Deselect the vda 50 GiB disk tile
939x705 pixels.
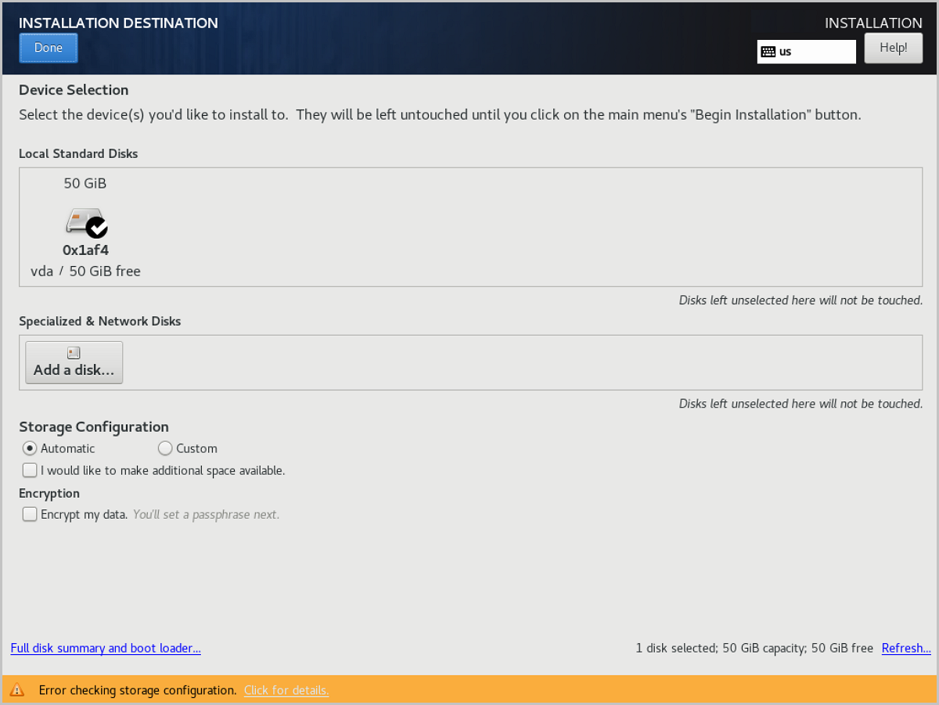(x=85, y=227)
